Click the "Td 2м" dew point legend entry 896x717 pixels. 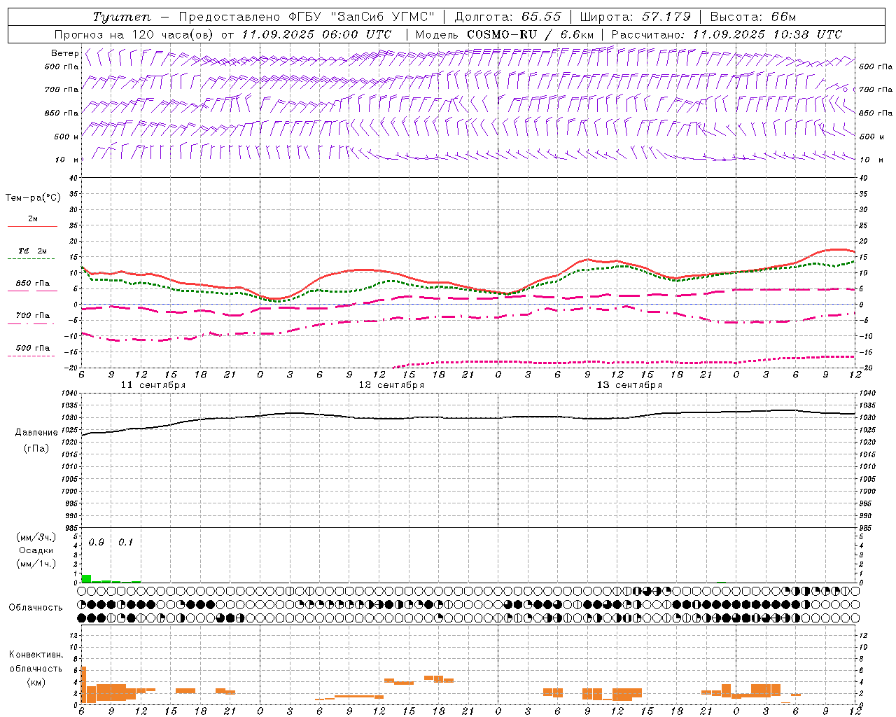pyautogui.click(x=32, y=251)
